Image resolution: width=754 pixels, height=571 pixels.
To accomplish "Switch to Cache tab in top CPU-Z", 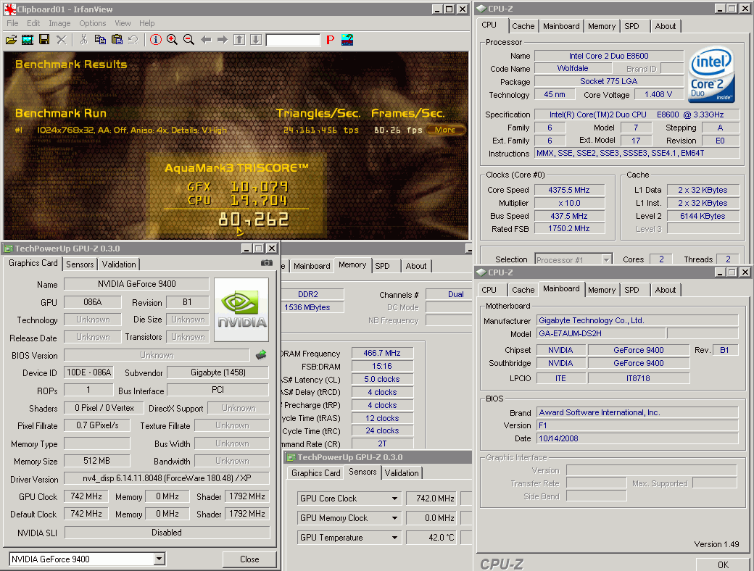I will [523, 26].
